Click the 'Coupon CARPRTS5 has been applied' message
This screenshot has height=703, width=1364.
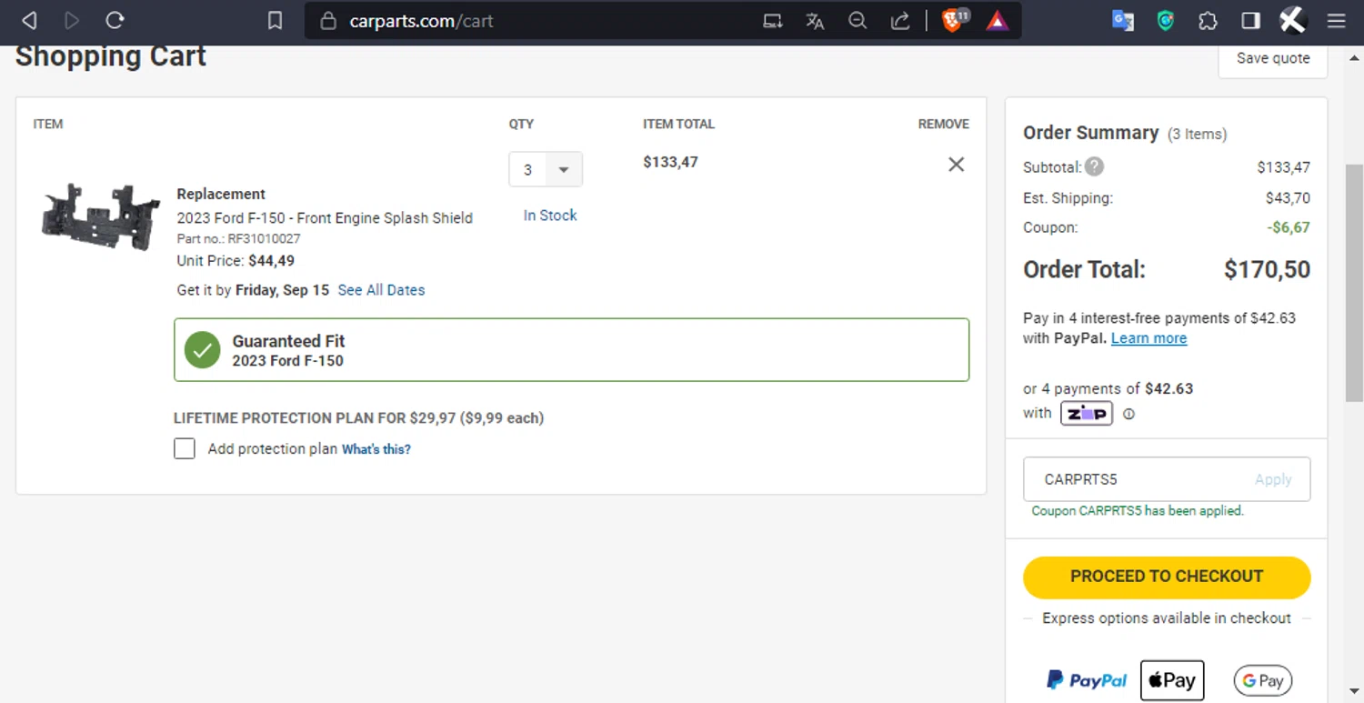click(x=1138, y=511)
